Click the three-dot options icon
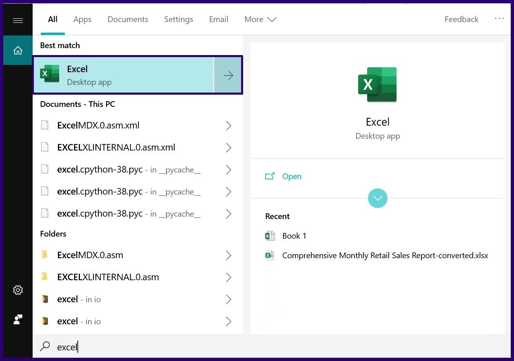This screenshot has width=514, height=361. point(499,19)
